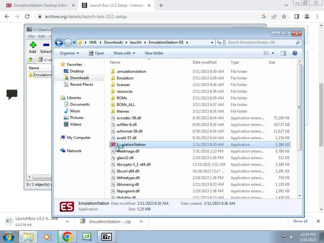Select avformat-59.dll file
Screen dimensions: 324x243
tap(129, 131)
